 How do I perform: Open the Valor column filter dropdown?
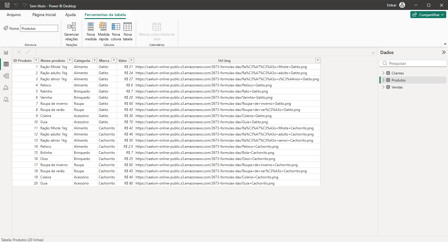(131, 60)
